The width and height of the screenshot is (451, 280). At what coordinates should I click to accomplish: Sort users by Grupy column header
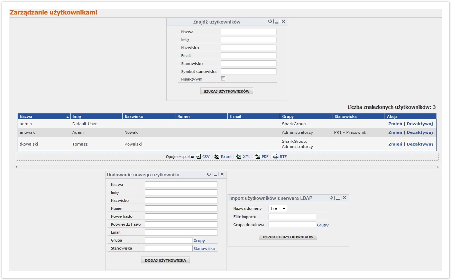coord(288,116)
